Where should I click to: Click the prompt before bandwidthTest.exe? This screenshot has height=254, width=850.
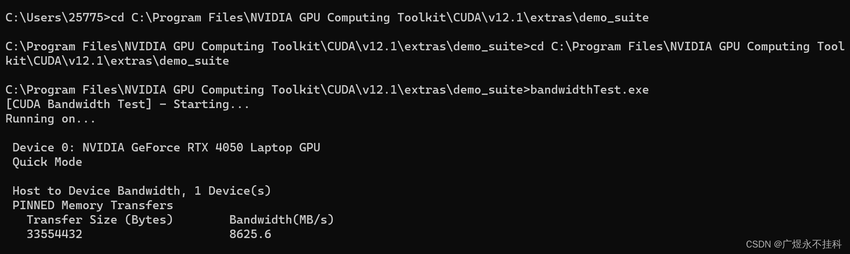(x=268, y=90)
